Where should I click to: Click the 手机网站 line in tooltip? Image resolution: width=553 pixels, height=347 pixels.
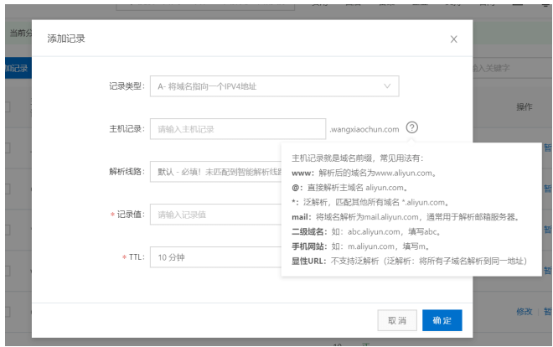[360, 246]
